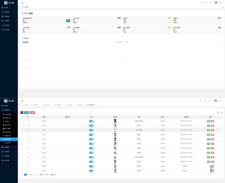The width and height of the screenshot is (225, 183).
Task: Switch to the 网站设置 tab
Action: pos(35,105)
